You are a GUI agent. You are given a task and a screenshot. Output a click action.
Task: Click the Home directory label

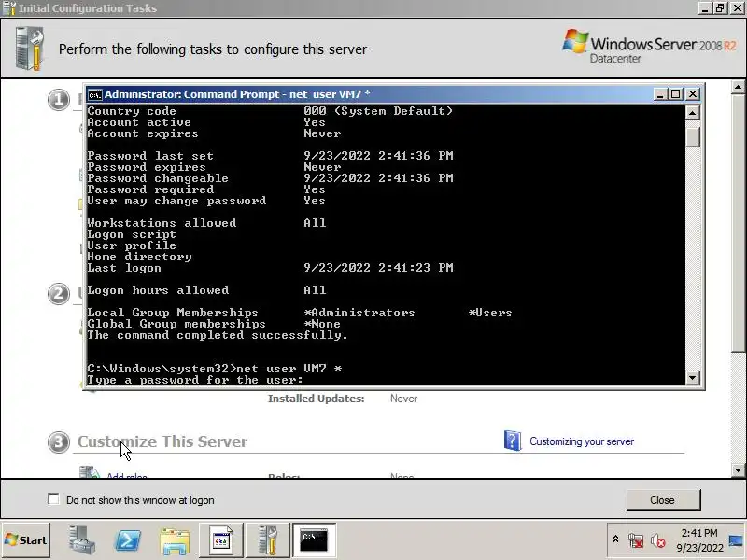coord(139,257)
